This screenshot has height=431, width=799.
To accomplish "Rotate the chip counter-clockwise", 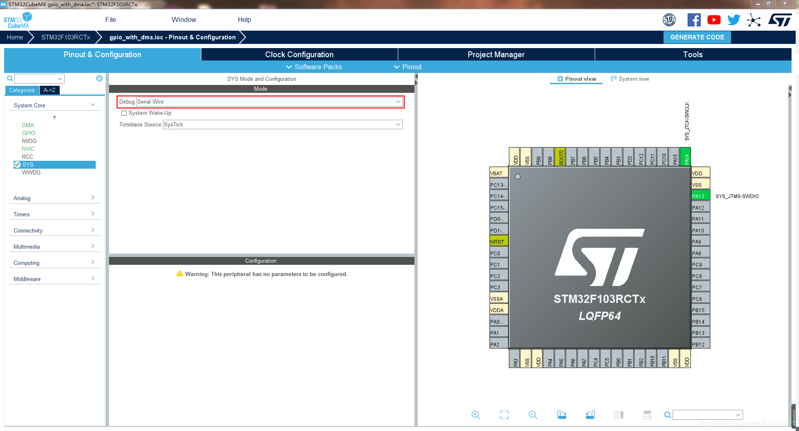I will click(x=590, y=414).
